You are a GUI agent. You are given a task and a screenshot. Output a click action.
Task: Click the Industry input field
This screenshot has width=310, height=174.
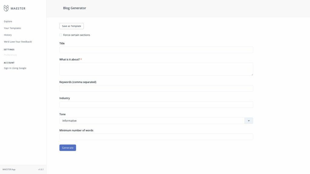(x=156, y=104)
